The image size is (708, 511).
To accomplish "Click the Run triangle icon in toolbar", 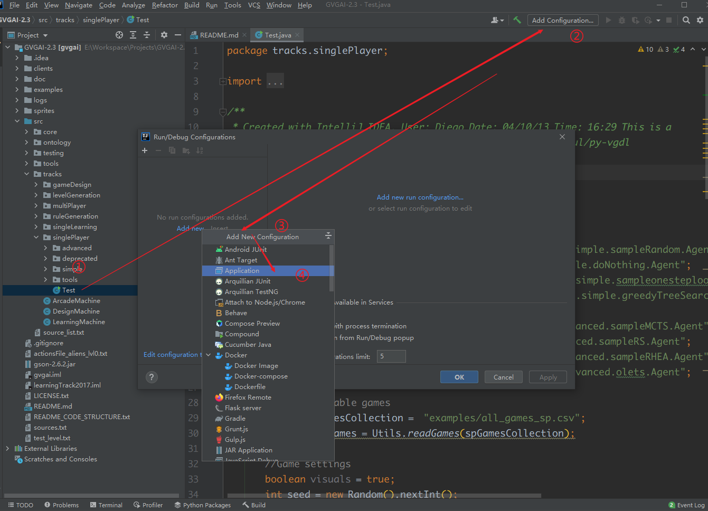I will (x=608, y=20).
